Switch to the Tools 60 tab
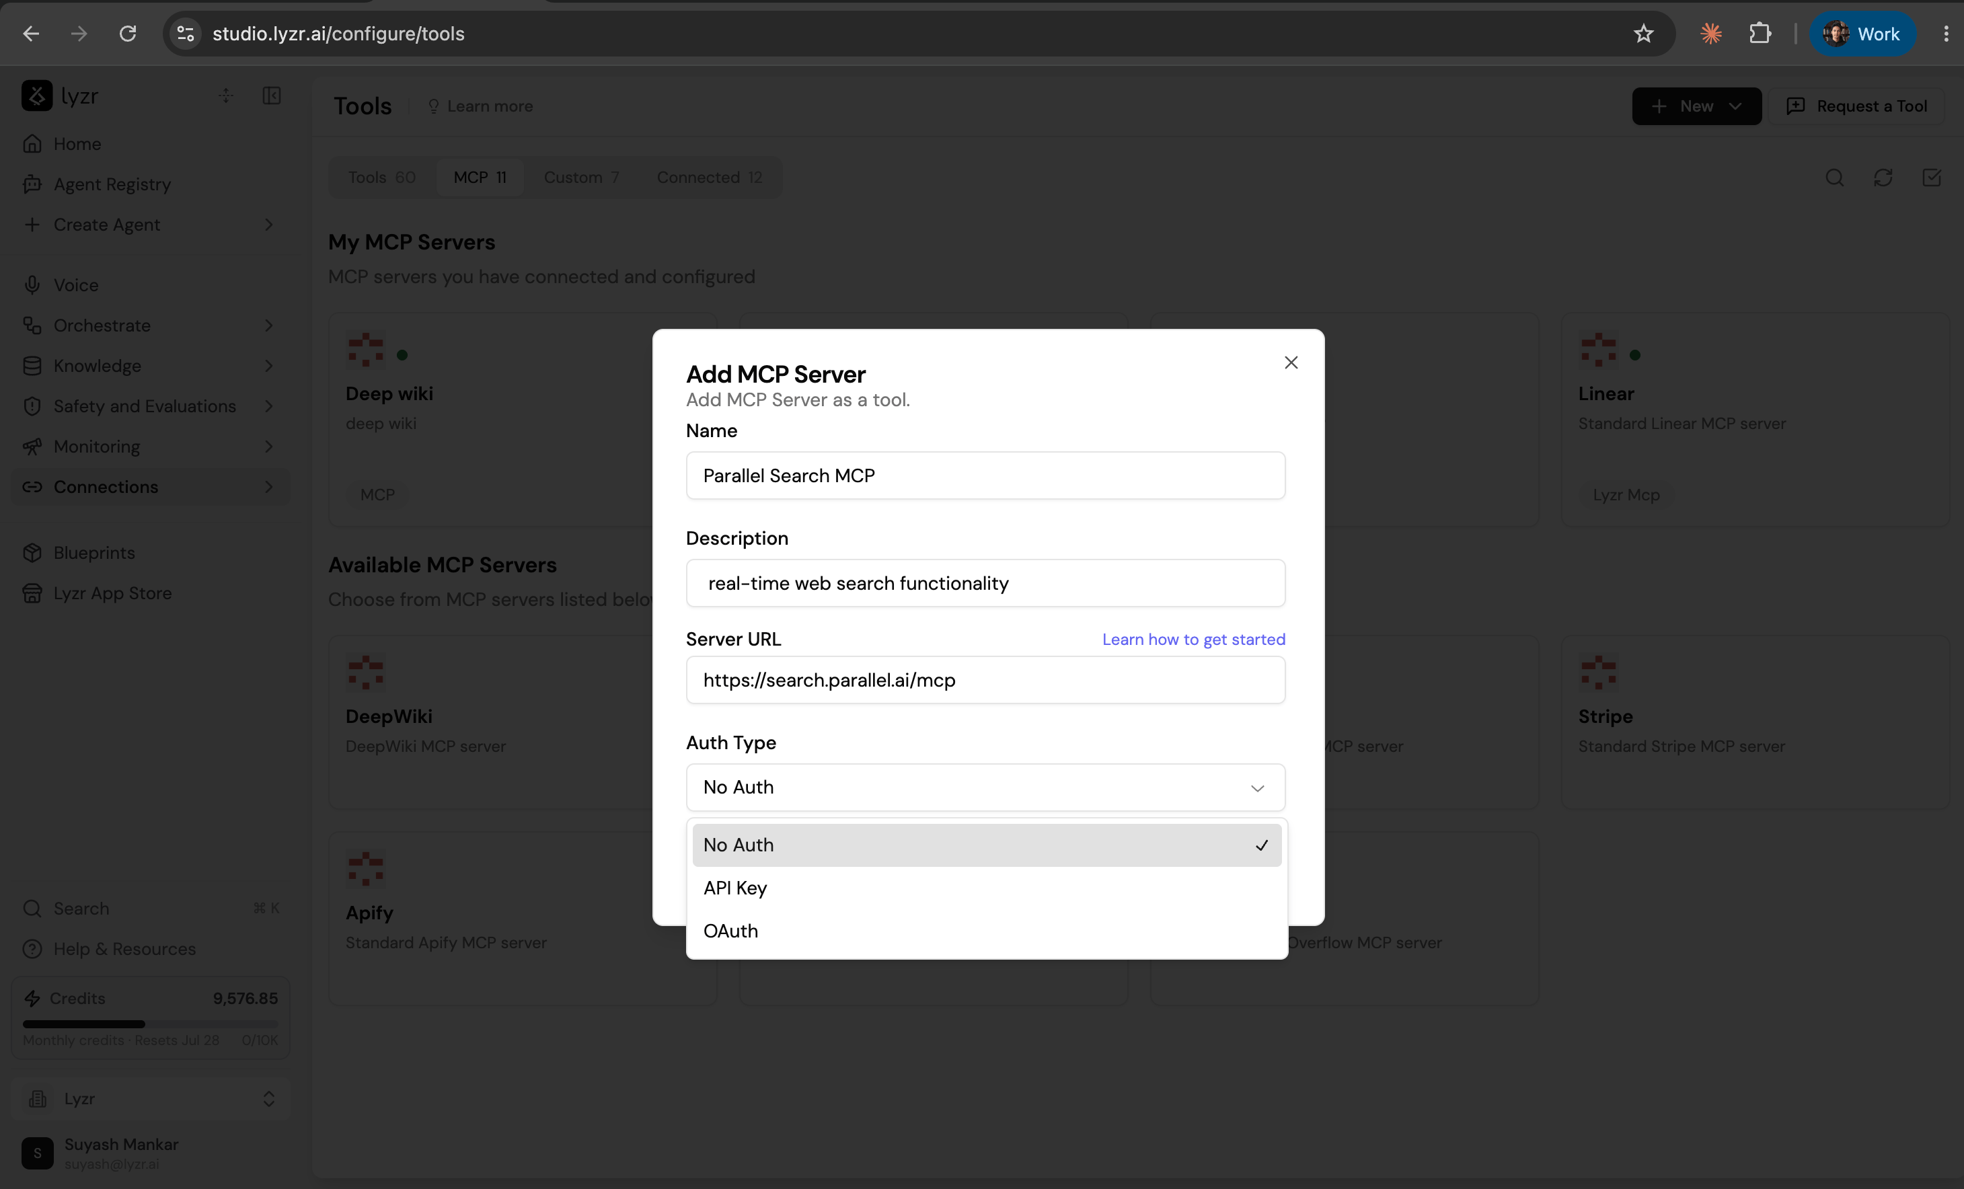1964x1189 pixels. click(x=382, y=177)
